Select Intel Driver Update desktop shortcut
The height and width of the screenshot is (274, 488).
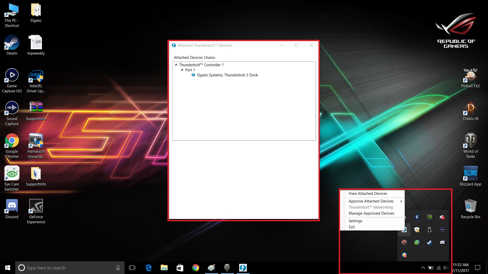click(x=36, y=81)
